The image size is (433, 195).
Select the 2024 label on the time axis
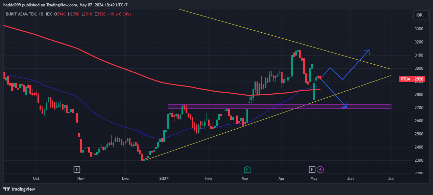tap(164, 178)
